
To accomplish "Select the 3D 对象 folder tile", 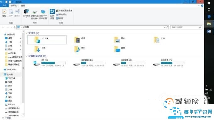I will tap(47, 40).
